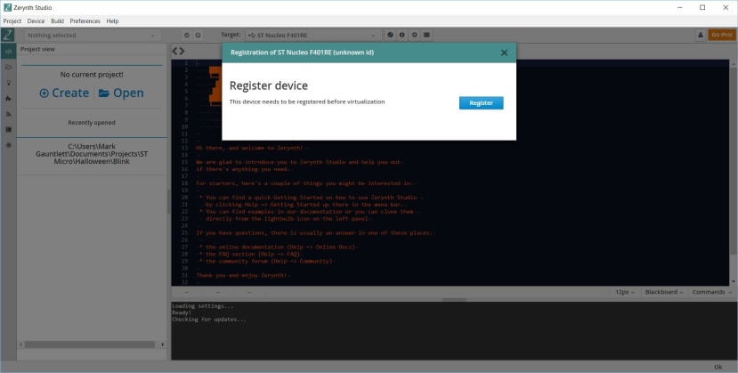Open the user profile icon
Viewport: 738px width, 373px height.
701,36
